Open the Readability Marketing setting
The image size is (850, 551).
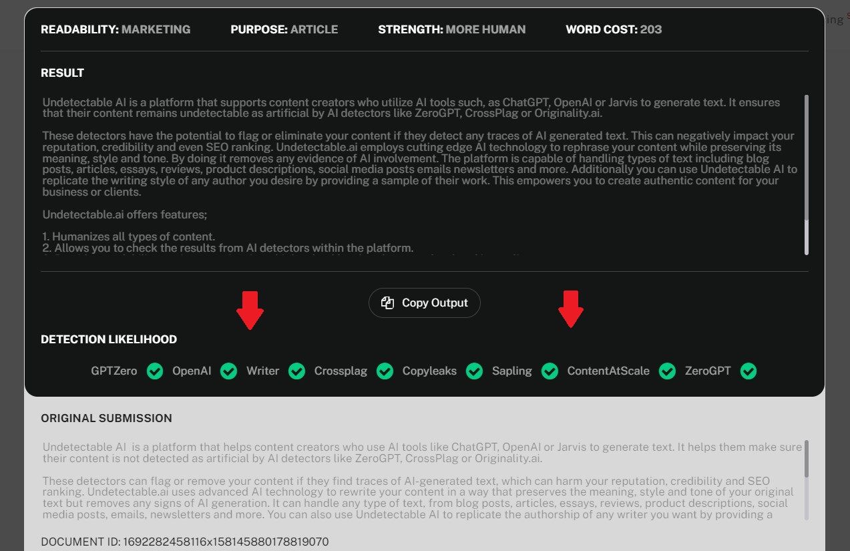[116, 29]
